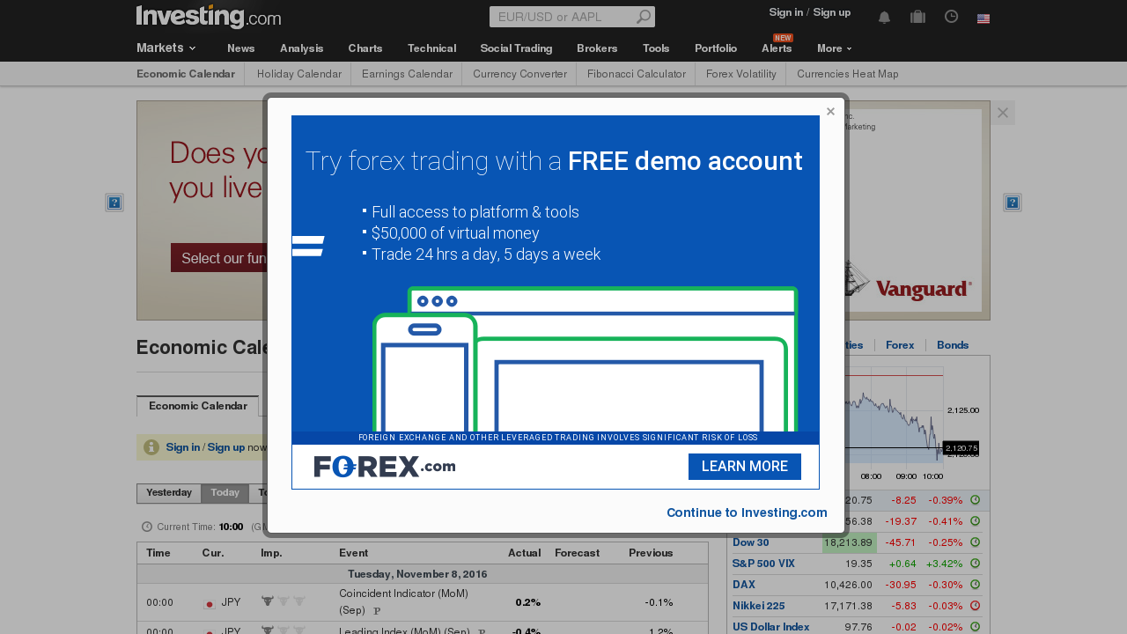1127x634 pixels.
Task: Open the Charts menu
Action: coord(365,48)
